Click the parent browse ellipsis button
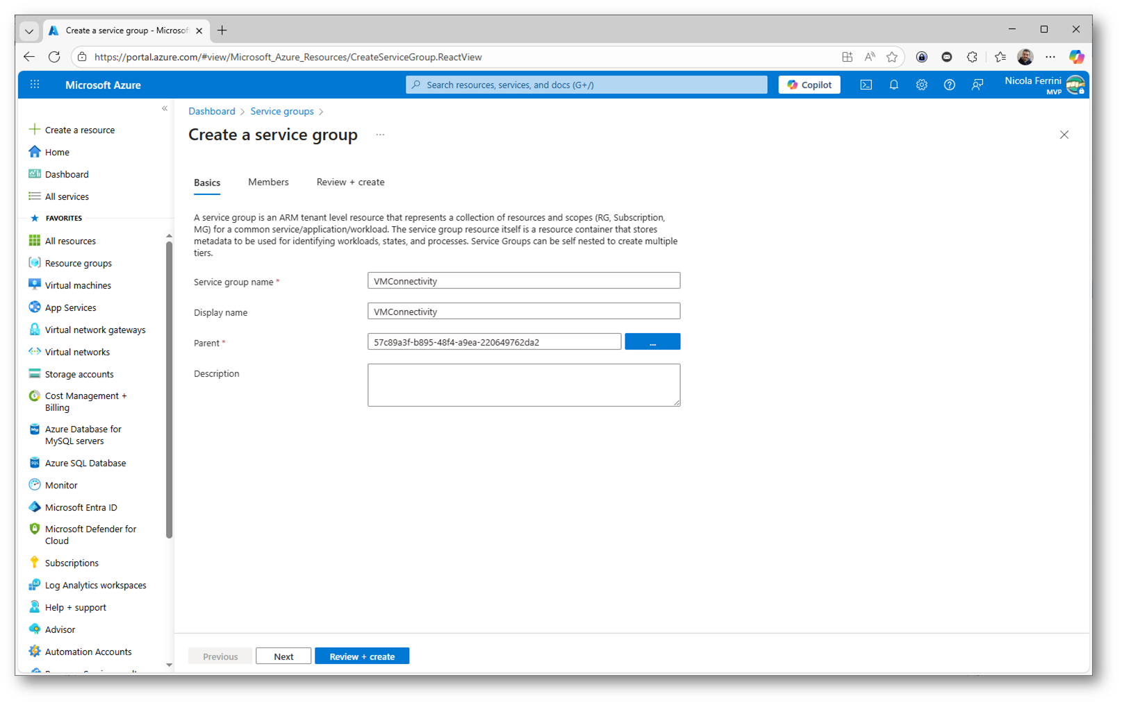 tap(652, 342)
